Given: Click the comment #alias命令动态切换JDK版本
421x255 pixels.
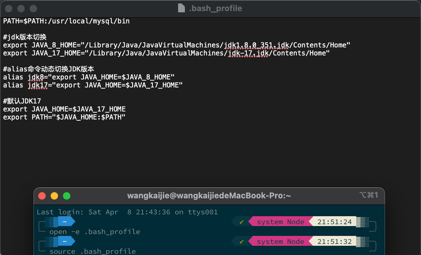Looking at the screenshot, I should (x=48, y=69).
